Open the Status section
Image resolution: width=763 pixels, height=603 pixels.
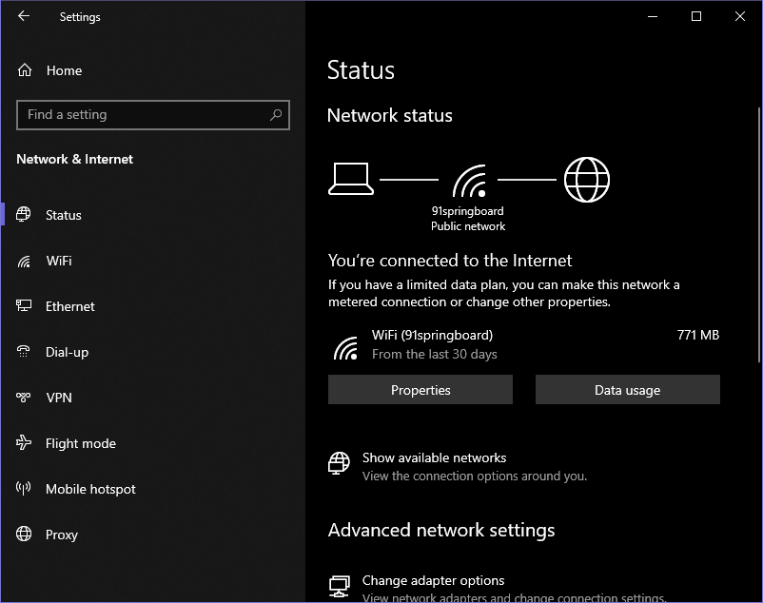coord(64,215)
